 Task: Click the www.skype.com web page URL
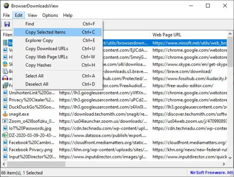(x=190, y=64)
